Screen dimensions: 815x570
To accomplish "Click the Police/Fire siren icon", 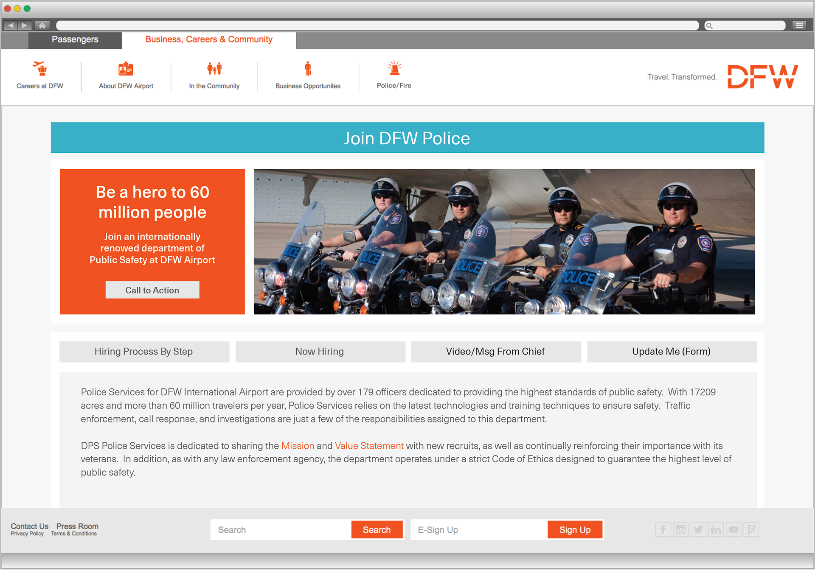I will 394,68.
